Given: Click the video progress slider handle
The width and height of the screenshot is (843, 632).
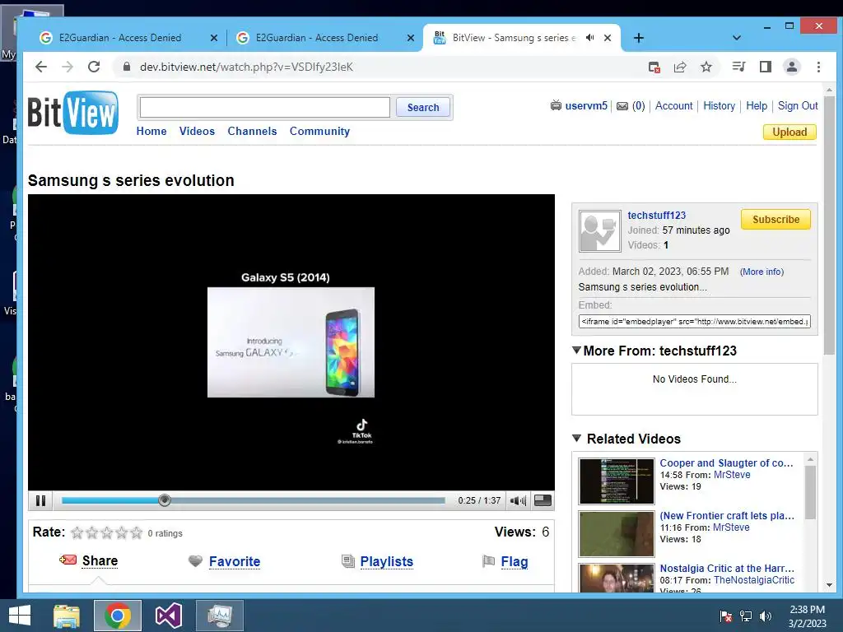Looking at the screenshot, I should tap(165, 500).
